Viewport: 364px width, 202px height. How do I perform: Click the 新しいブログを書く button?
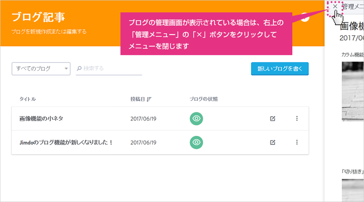click(280, 69)
